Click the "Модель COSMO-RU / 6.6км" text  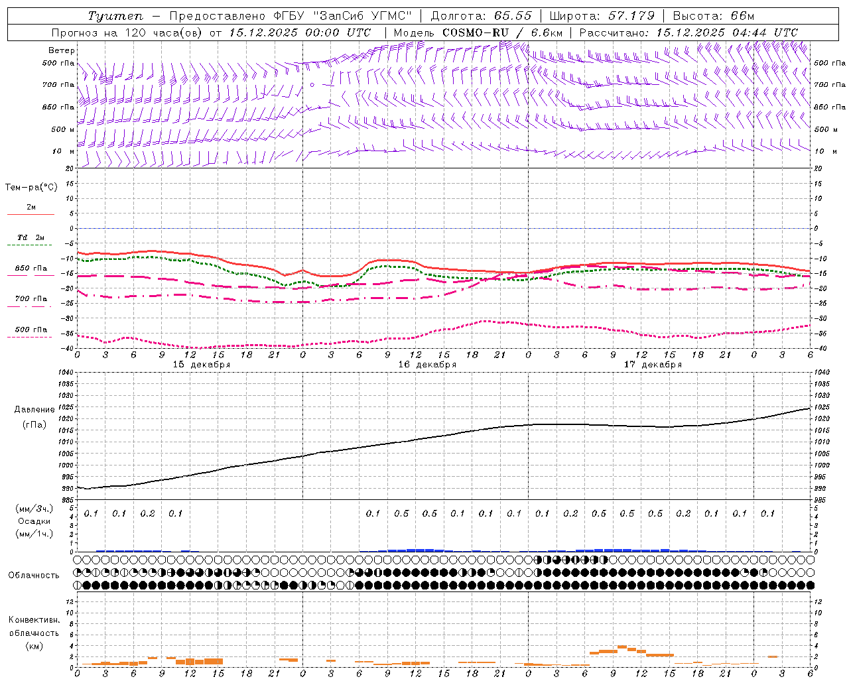pyautogui.click(x=478, y=32)
